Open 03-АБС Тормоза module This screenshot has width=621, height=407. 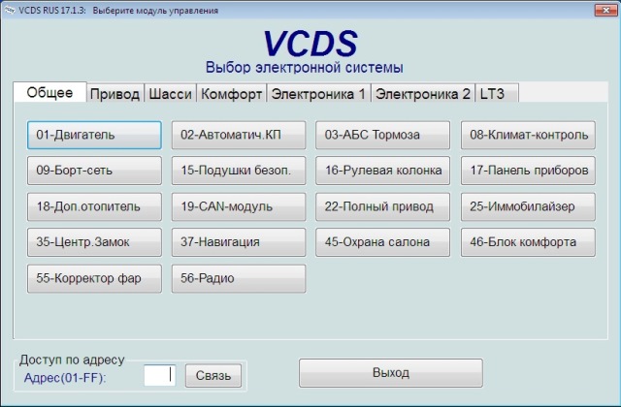tap(383, 135)
